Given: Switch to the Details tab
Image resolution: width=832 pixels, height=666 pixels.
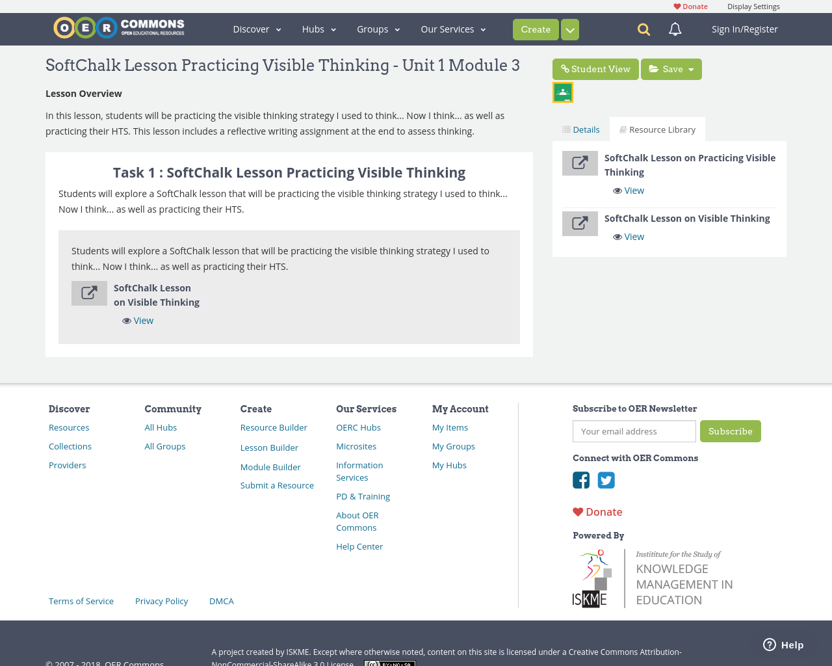Looking at the screenshot, I should point(580,128).
